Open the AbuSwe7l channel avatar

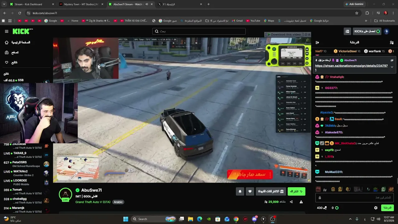(65, 194)
